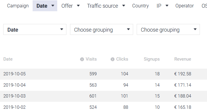This screenshot has width=207, height=112.
Task: Switch to the Operator tab
Action: click(184, 6)
